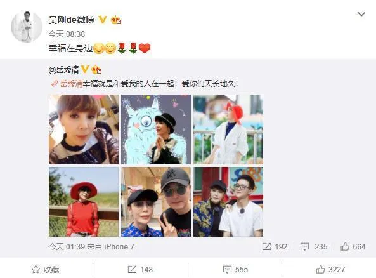View the close-up selfie photo thumbnail
376x278 pixels.
point(84,129)
